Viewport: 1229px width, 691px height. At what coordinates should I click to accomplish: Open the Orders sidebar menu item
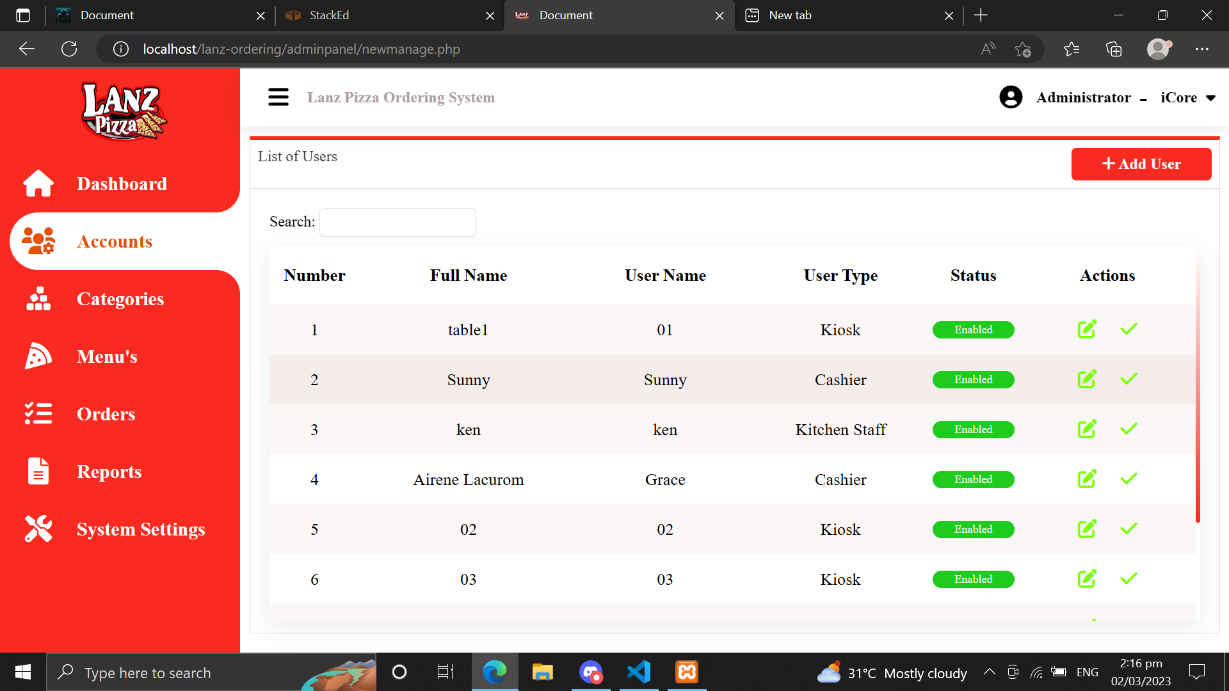pos(106,414)
